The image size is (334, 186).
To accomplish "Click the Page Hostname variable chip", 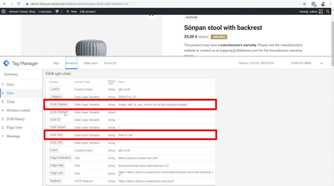I will [60, 158].
